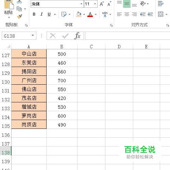Open the Name Box dropdown arrow
This screenshot has width=170, height=170.
[33, 35]
